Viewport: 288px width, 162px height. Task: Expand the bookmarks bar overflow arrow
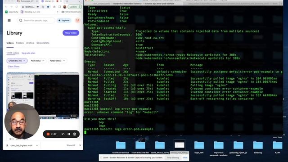point(58,12)
